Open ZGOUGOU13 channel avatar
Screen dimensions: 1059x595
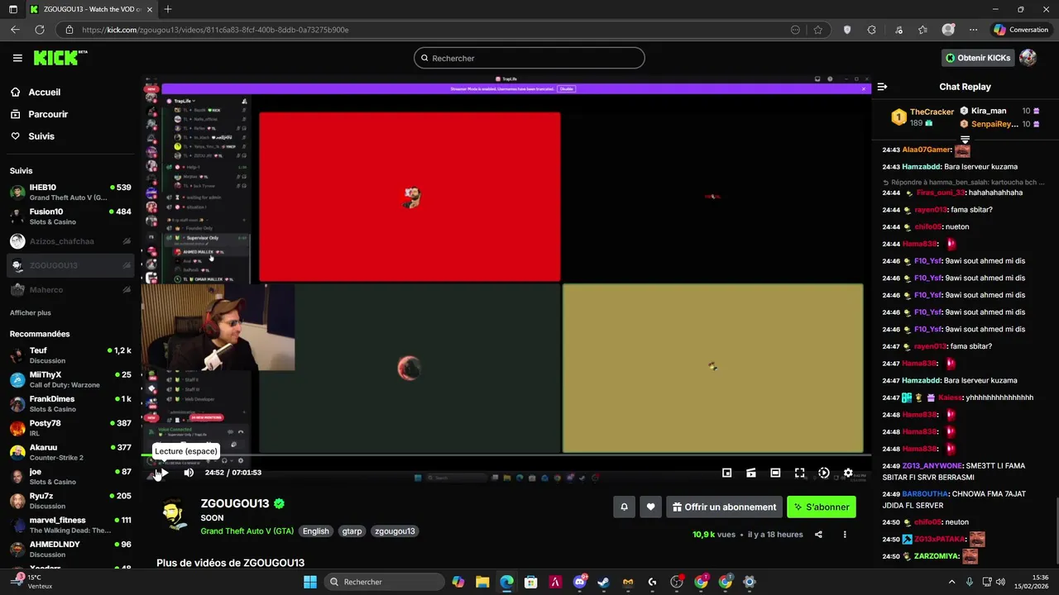click(174, 516)
